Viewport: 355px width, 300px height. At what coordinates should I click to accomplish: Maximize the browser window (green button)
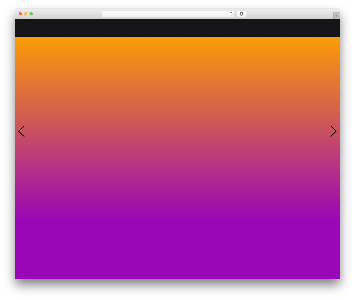tap(31, 14)
